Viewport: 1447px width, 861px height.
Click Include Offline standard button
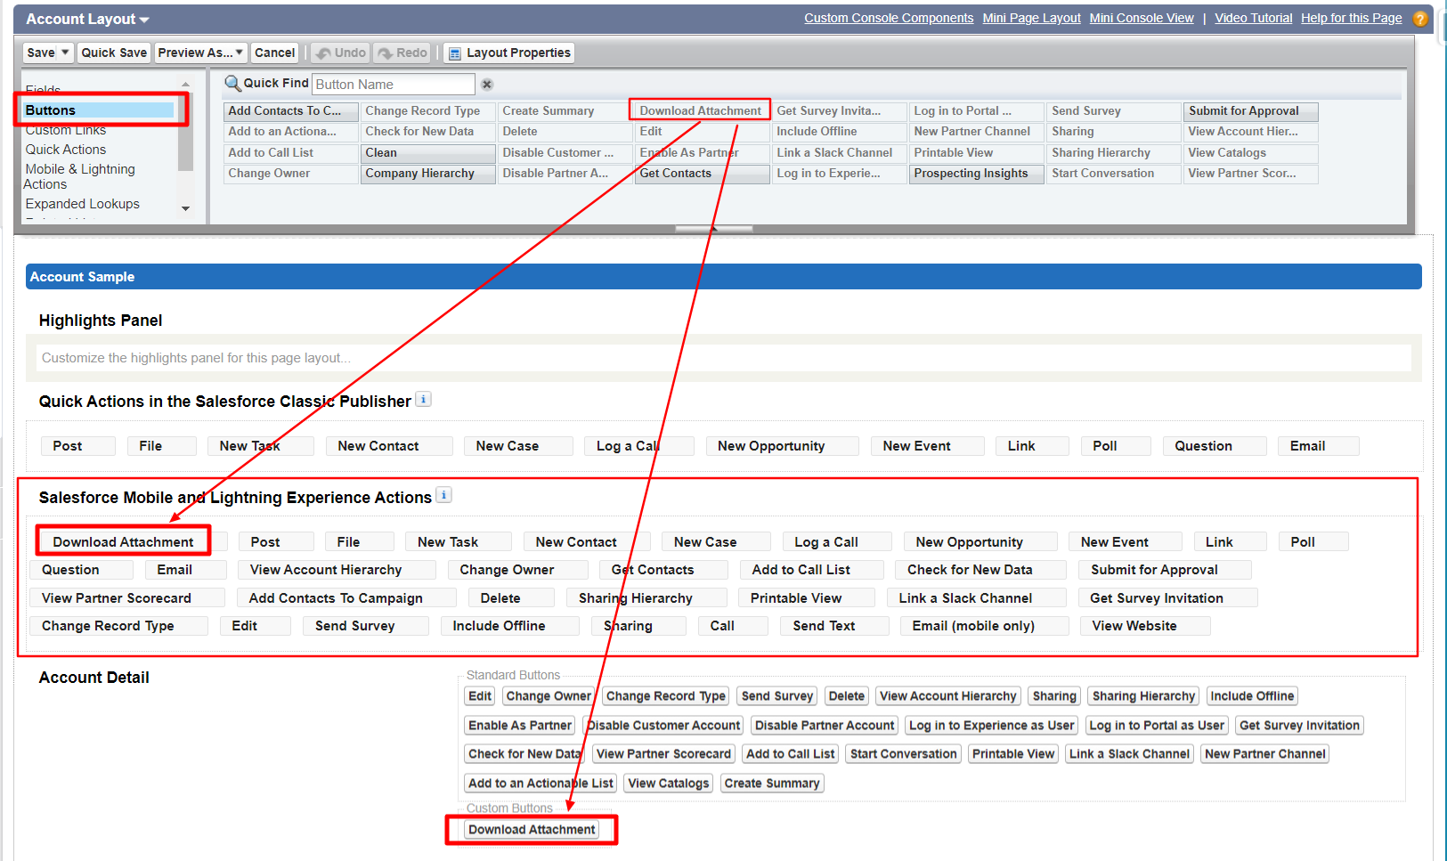point(1252,696)
